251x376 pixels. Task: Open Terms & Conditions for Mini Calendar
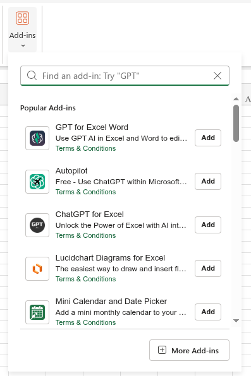click(x=85, y=322)
